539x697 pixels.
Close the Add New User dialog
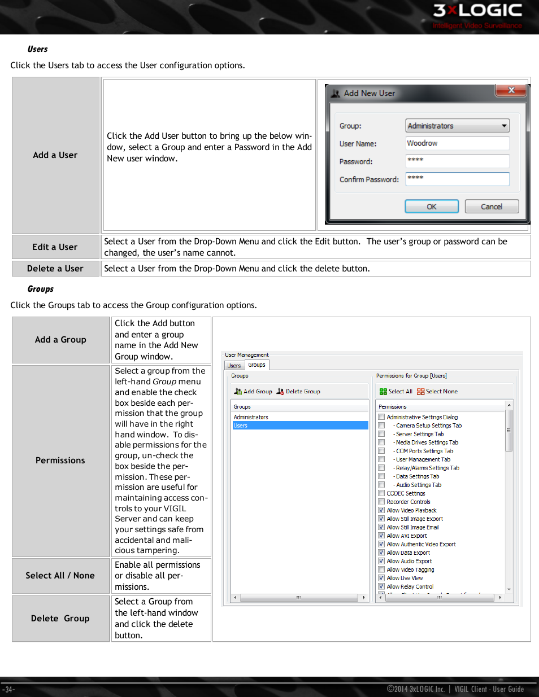[511, 90]
